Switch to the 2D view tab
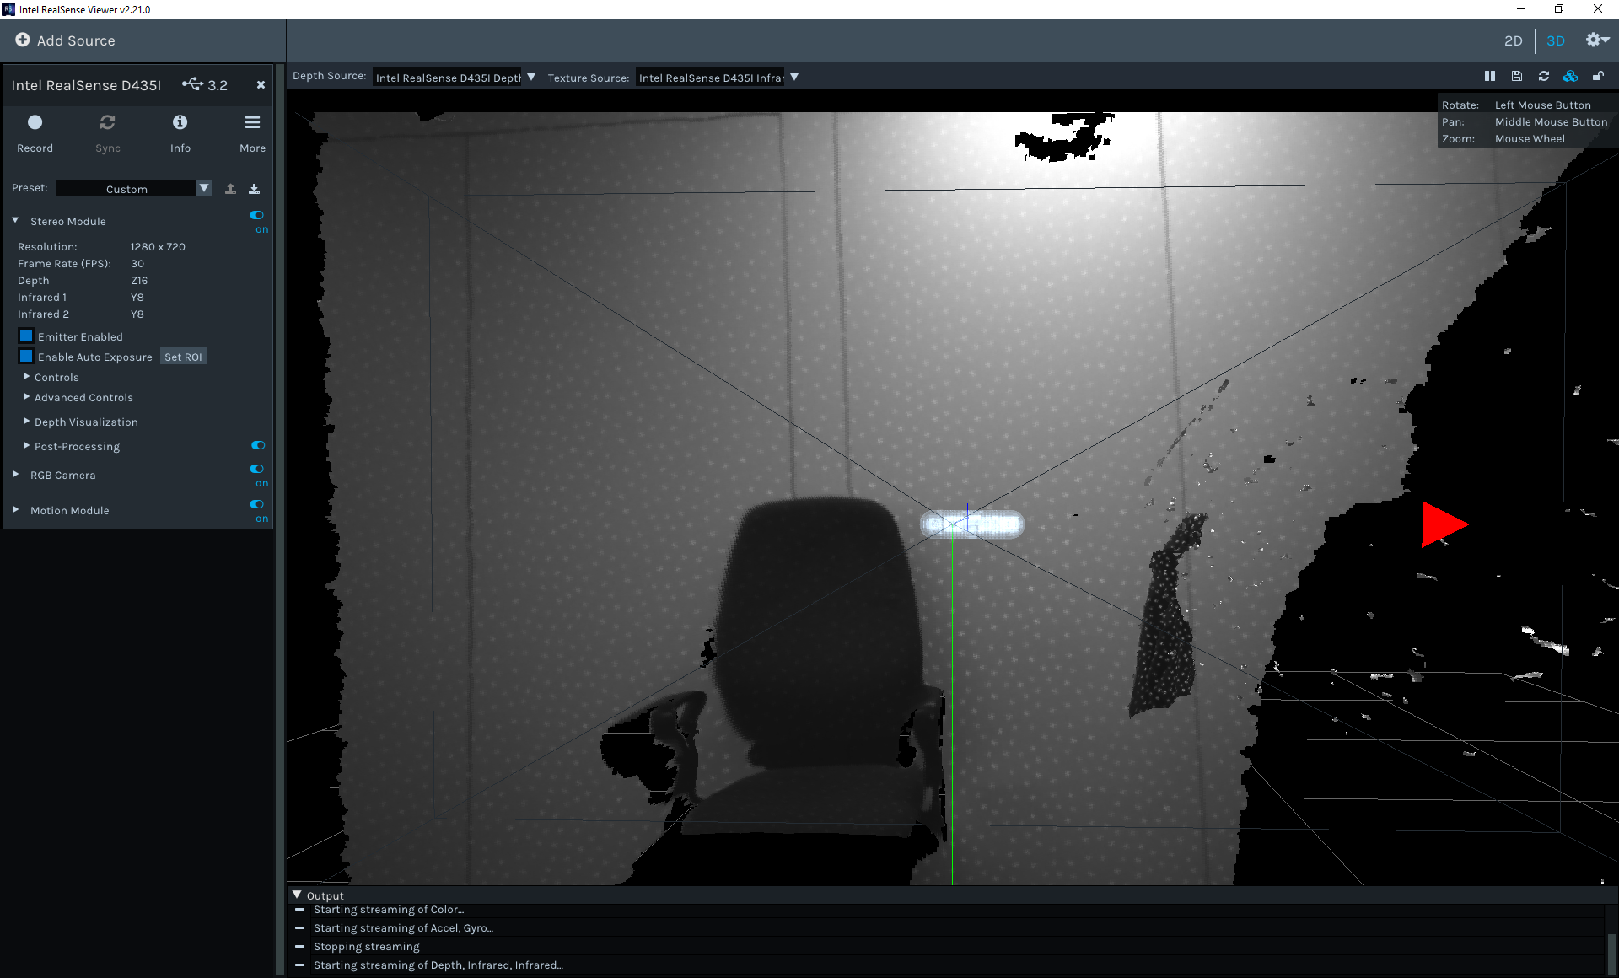The height and width of the screenshot is (978, 1619). 1514,40
